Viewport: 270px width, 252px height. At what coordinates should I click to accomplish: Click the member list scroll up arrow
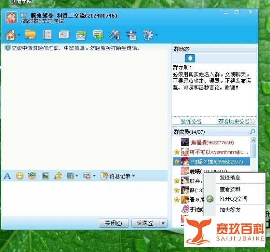pyautogui.click(x=253, y=141)
